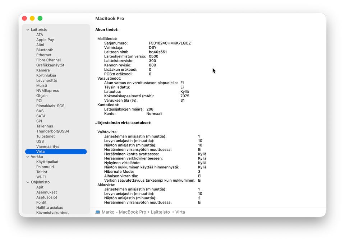Open Fibre Channel information

coord(49,60)
